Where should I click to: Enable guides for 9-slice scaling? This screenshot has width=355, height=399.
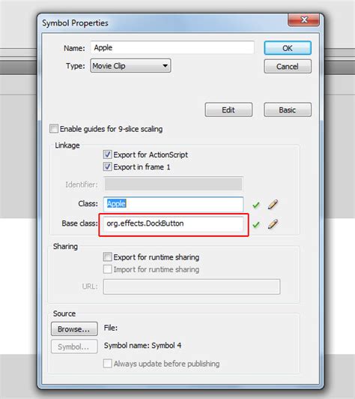click(x=54, y=128)
